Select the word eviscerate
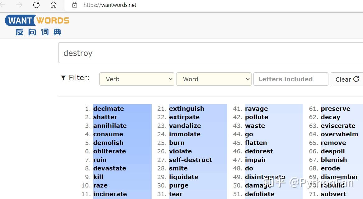Image resolution: width=363 pixels, height=199 pixels. point(338,126)
